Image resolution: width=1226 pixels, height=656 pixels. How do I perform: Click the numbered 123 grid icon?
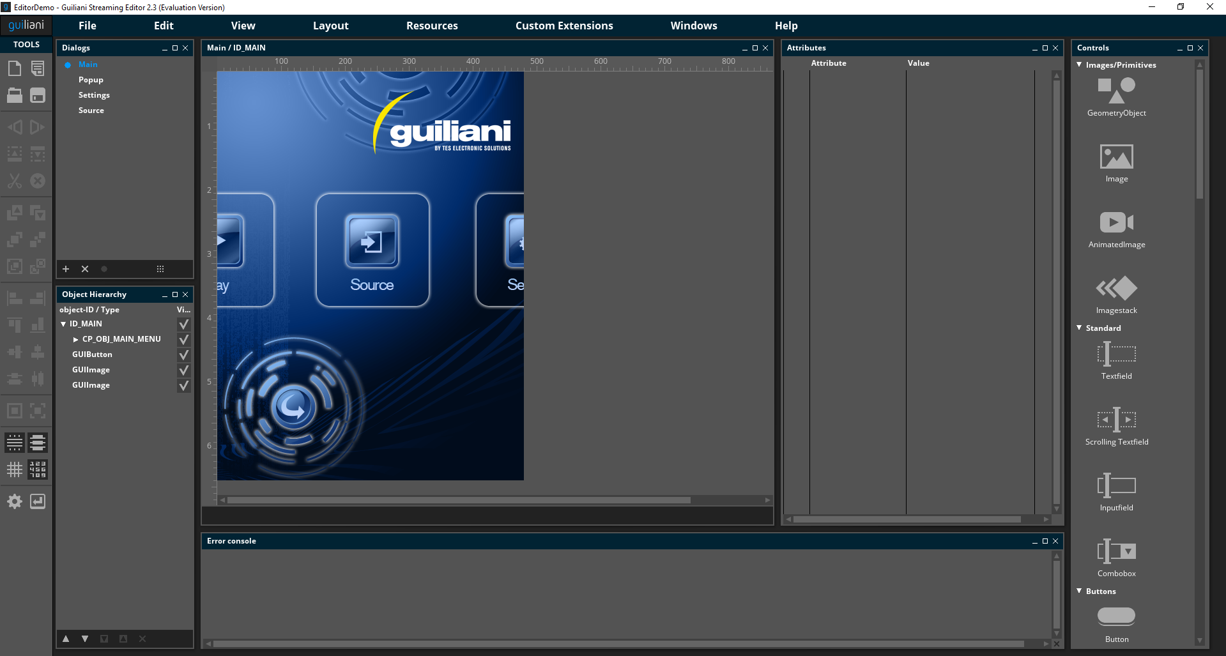[38, 469]
